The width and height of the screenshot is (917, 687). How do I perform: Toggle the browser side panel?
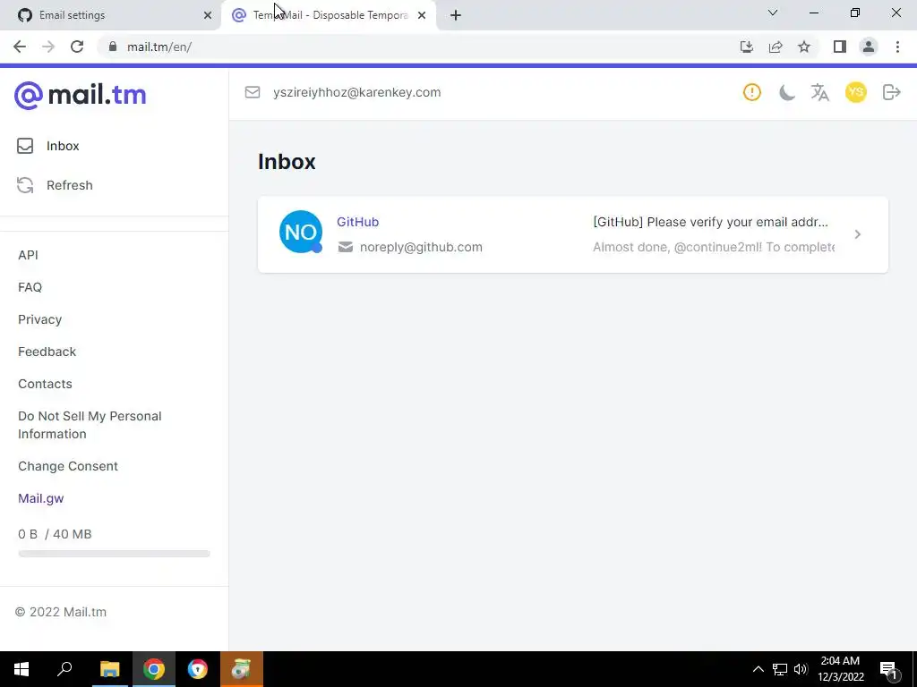[840, 47]
